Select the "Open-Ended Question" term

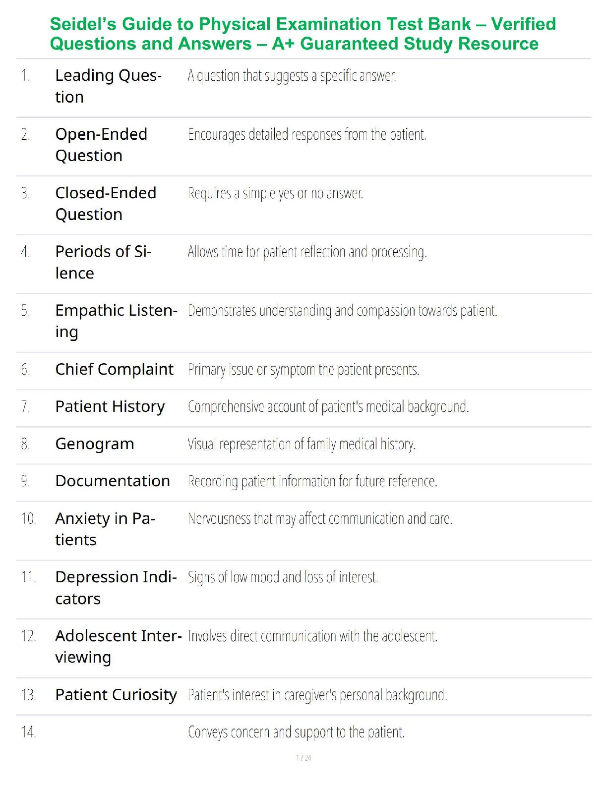101,145
